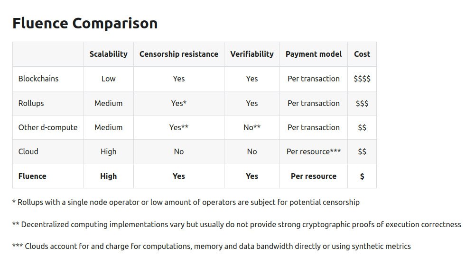
Task: Click the Payment model column header
Action: tap(313, 54)
